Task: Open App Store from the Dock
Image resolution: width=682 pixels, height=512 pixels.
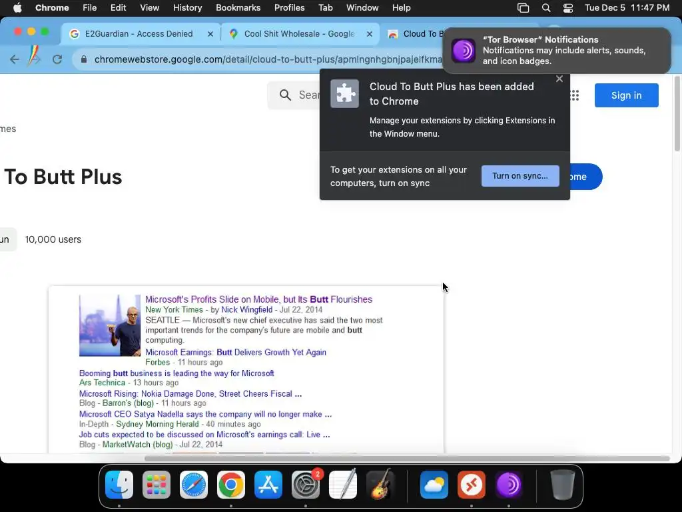Action: point(268,485)
